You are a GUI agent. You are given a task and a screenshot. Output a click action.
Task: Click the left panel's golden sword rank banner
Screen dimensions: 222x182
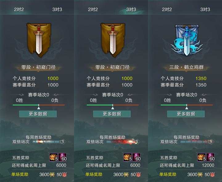pyautogui.click(x=39, y=40)
